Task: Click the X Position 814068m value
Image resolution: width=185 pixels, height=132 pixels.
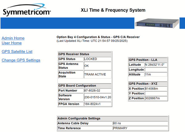Action: point(156,89)
